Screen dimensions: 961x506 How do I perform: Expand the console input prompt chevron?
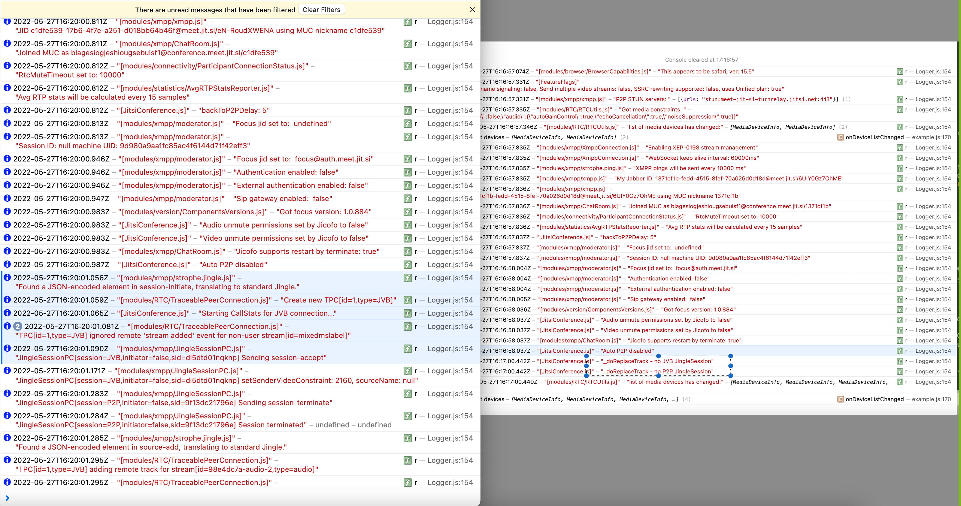(8, 498)
